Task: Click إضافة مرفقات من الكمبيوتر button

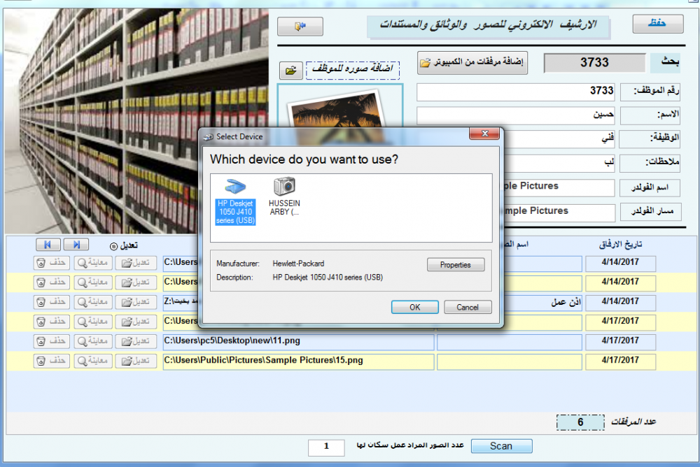Action: click(472, 62)
